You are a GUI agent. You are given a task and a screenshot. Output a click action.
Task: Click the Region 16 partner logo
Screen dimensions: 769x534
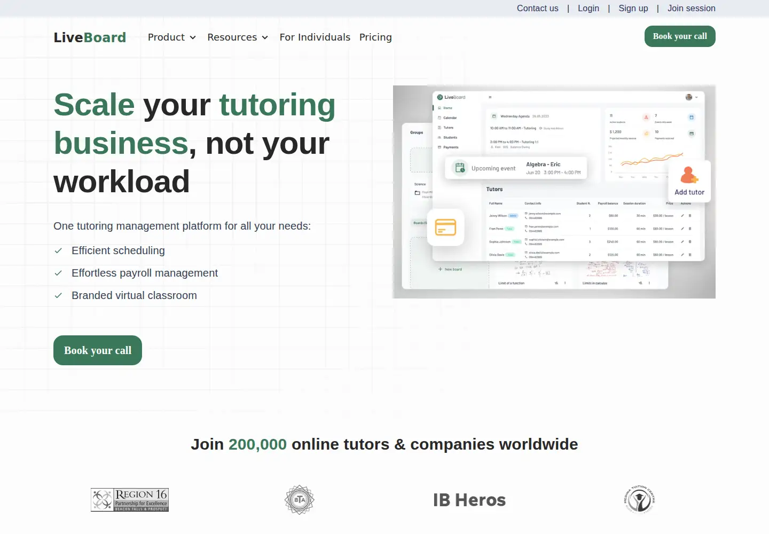coord(130,500)
